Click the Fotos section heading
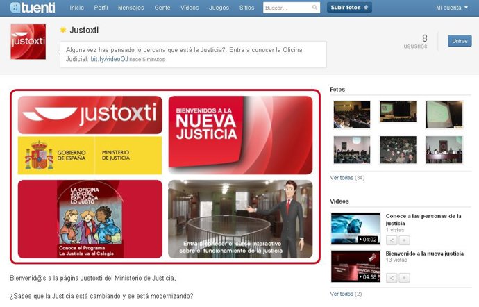 point(337,90)
